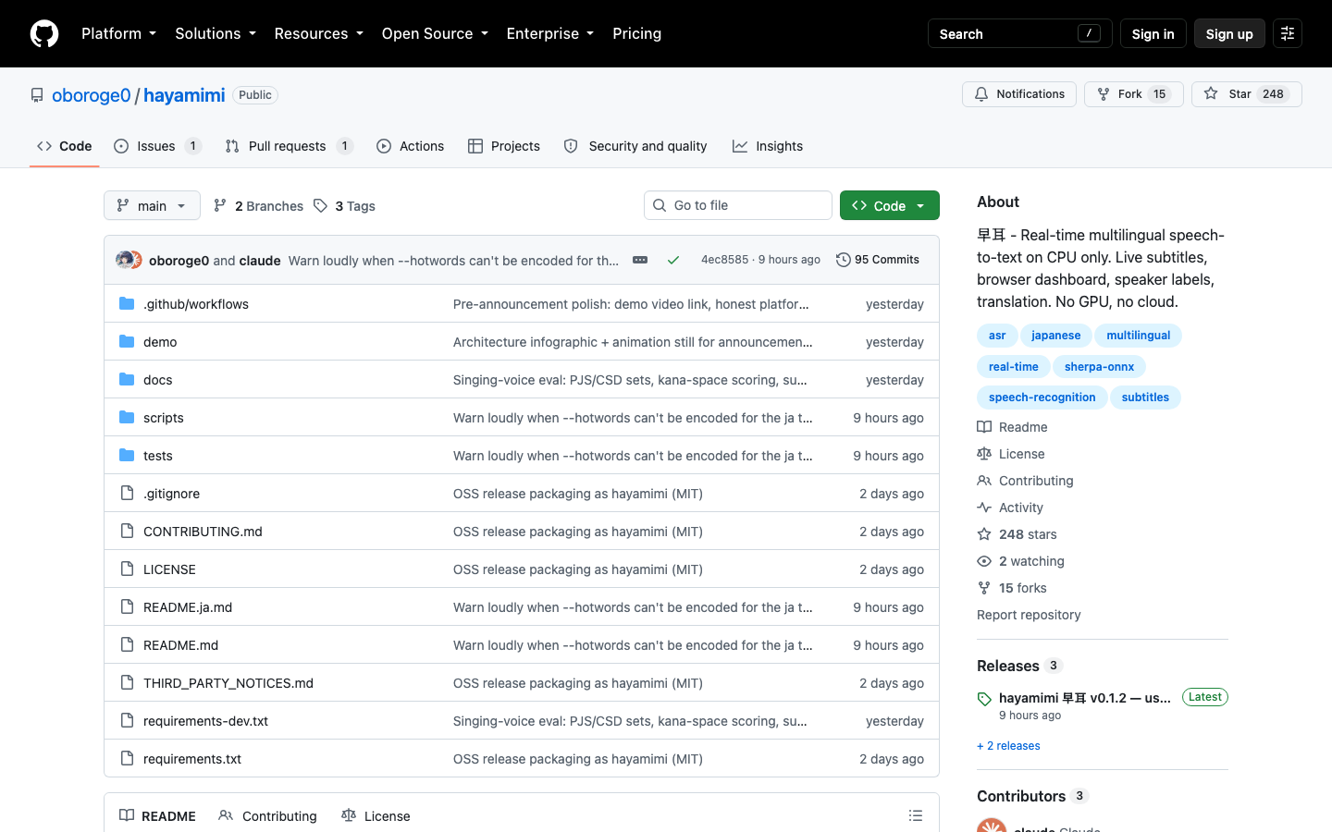Image resolution: width=1332 pixels, height=832 pixels.
Task: Click the release tag icon beside hayamimi v0.1.2
Action: click(984, 699)
